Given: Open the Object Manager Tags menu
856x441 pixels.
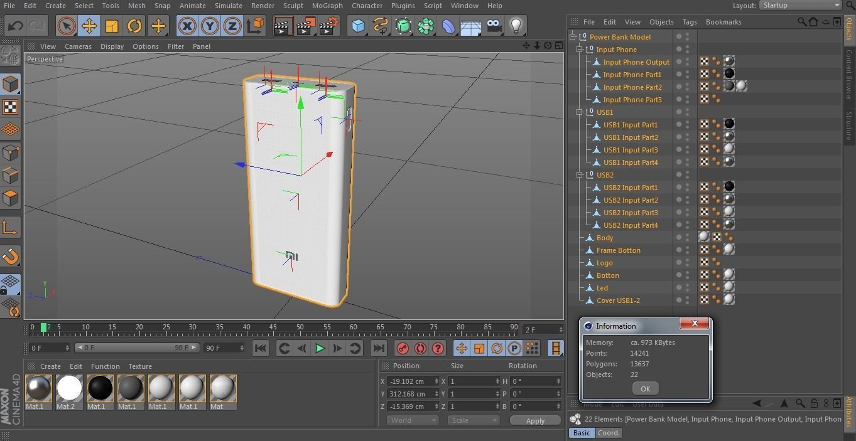Looking at the screenshot, I should [690, 22].
